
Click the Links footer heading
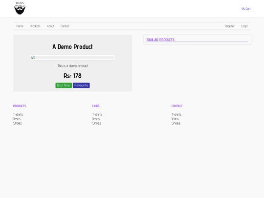96,106
